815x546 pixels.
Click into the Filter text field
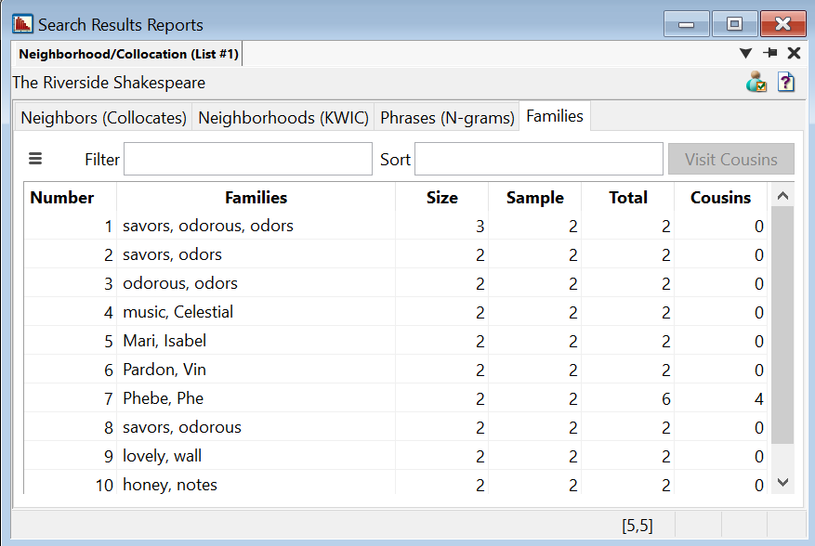point(247,159)
